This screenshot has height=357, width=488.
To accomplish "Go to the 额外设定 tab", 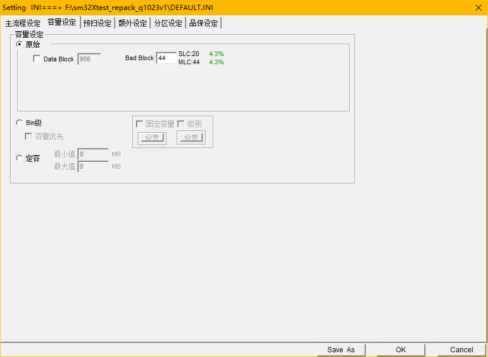I will [132, 24].
